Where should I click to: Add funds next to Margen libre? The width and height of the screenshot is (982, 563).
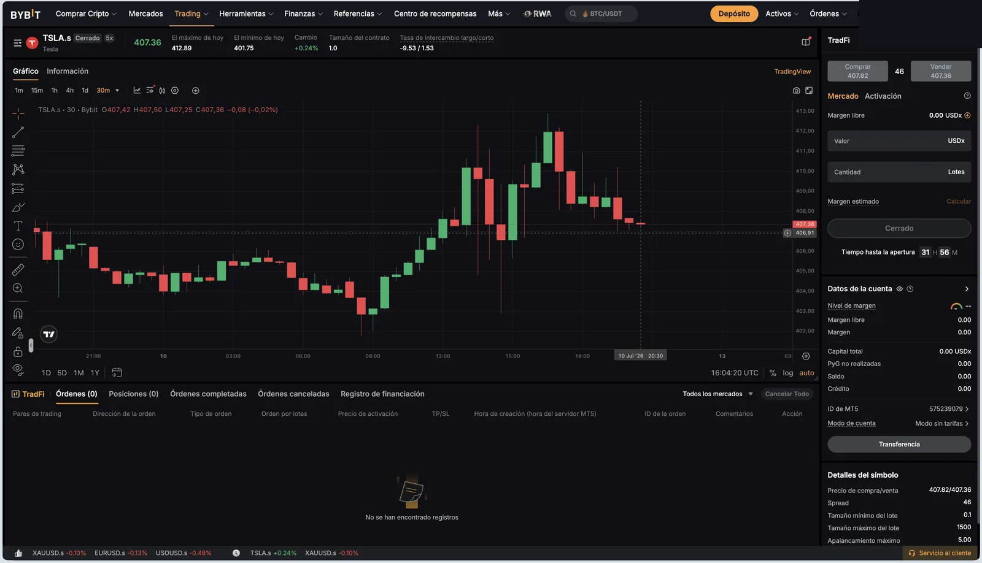tap(967, 115)
